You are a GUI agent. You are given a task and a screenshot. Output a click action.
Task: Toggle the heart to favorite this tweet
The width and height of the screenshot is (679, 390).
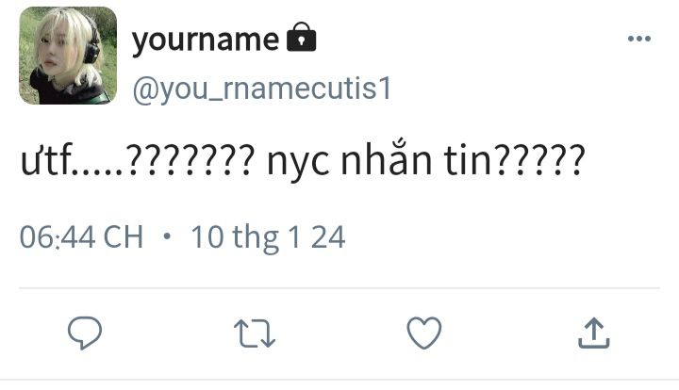pos(424,333)
